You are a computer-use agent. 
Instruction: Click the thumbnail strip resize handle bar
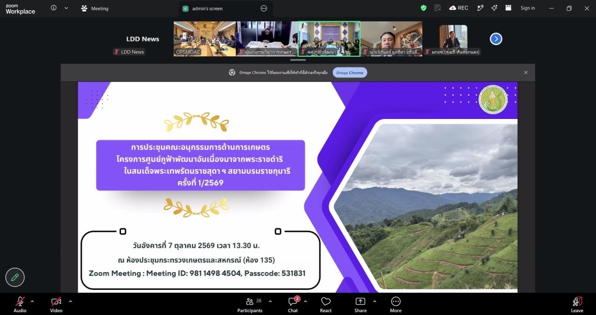click(x=298, y=60)
